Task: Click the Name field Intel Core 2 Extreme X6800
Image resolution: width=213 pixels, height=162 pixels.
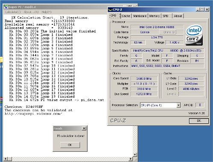Action: point(157,27)
